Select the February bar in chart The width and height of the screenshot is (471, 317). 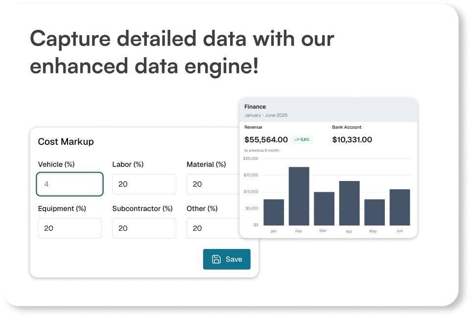tap(299, 196)
